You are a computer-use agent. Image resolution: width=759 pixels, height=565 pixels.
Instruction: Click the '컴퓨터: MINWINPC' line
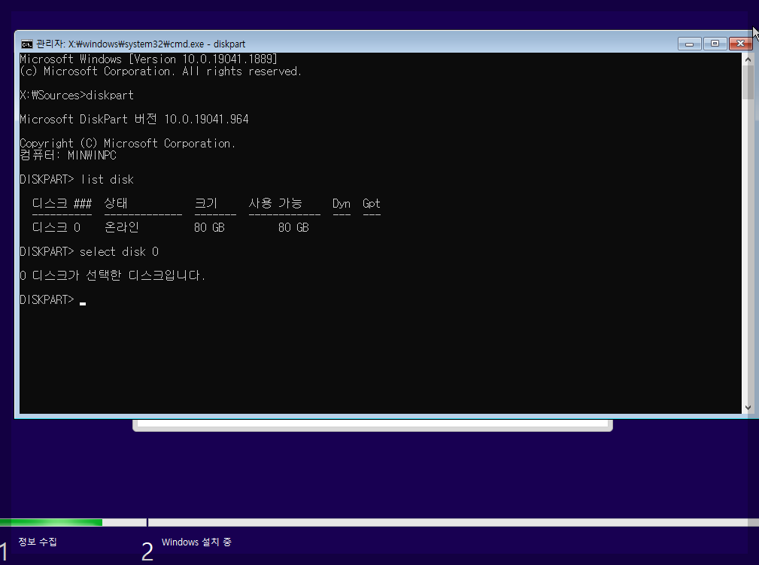point(68,156)
